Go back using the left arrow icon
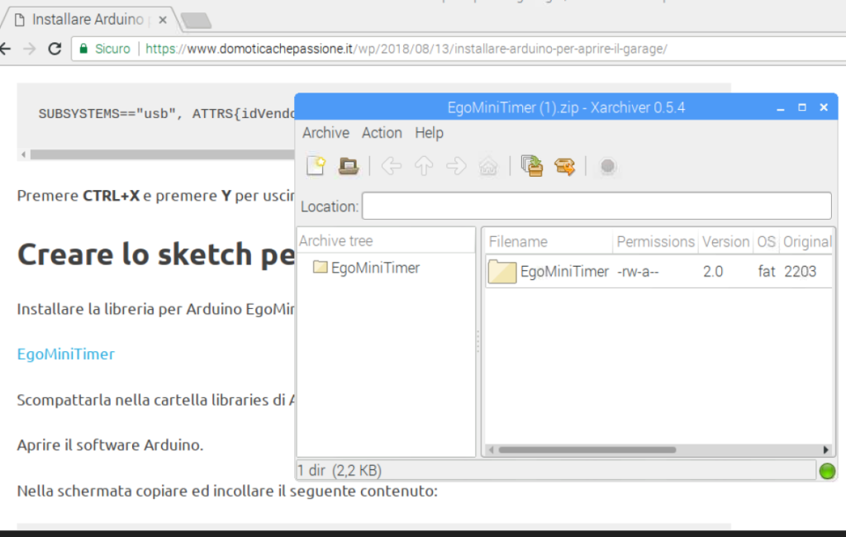This screenshot has width=846, height=537. 391,166
